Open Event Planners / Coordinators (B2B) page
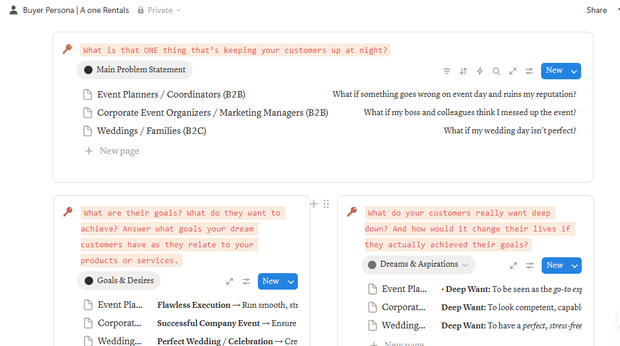The height and width of the screenshot is (346, 620). pyautogui.click(x=171, y=95)
